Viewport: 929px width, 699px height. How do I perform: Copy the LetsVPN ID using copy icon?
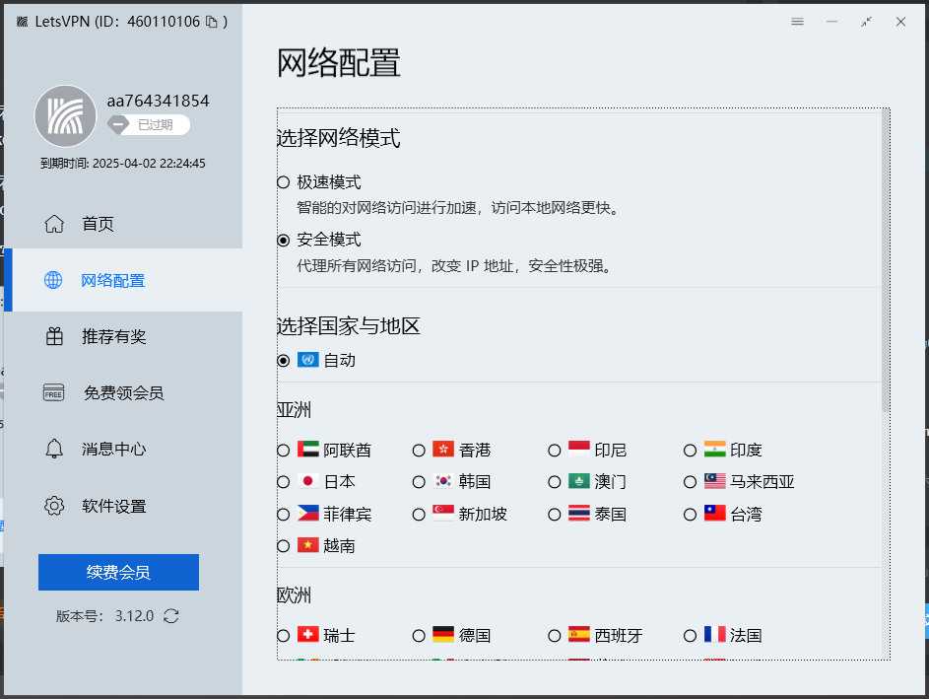(x=211, y=22)
